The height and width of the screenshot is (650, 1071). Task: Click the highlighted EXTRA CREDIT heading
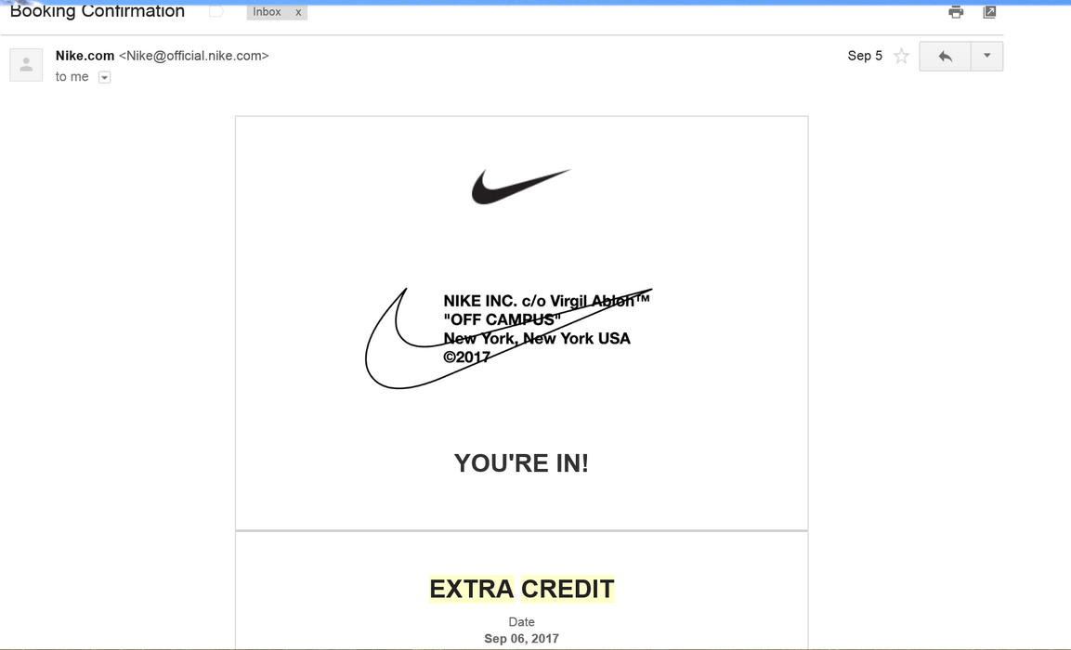522,589
